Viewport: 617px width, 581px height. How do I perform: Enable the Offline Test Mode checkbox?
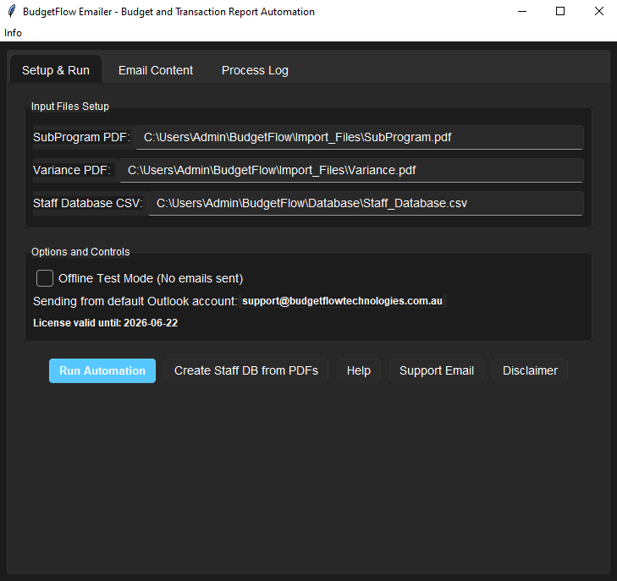[45, 278]
